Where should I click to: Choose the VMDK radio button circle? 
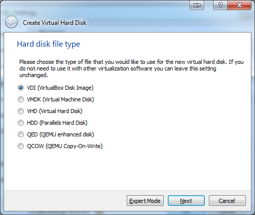coord(21,99)
